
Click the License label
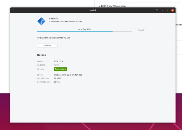point(40,69)
